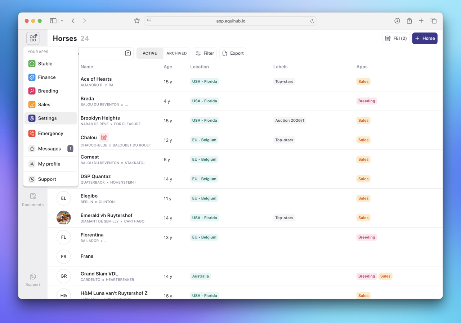
Task: Switch to the ARCHIVED horses toggle
Action: pyautogui.click(x=176, y=53)
